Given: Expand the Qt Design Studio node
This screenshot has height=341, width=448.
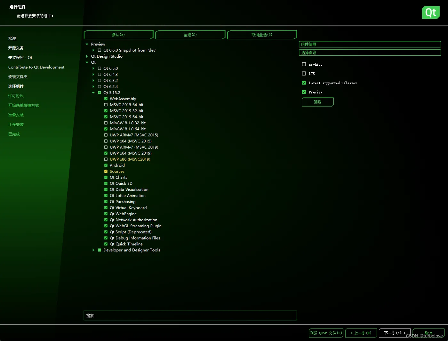Looking at the screenshot, I should [87, 56].
